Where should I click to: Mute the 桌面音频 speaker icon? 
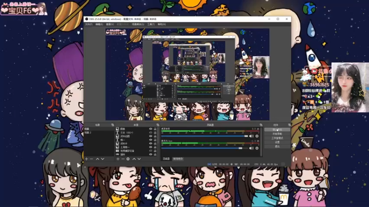[x=251, y=136]
